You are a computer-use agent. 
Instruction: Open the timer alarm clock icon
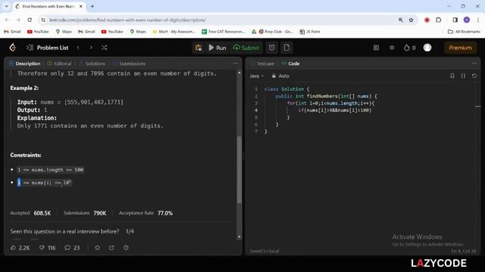tap(271, 48)
